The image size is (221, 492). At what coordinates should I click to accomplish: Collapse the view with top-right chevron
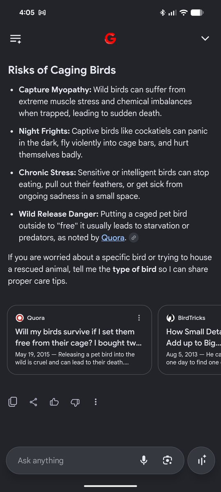point(205,39)
